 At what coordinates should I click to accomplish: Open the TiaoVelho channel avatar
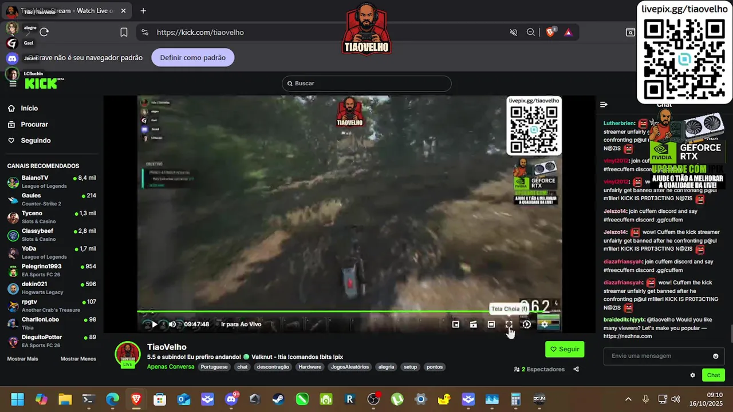coord(128,355)
